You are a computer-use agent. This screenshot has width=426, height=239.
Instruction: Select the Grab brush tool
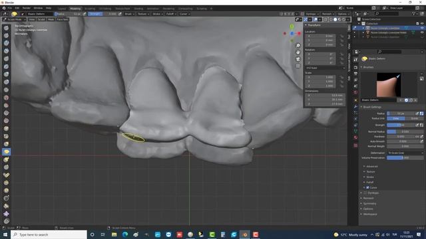6,144
